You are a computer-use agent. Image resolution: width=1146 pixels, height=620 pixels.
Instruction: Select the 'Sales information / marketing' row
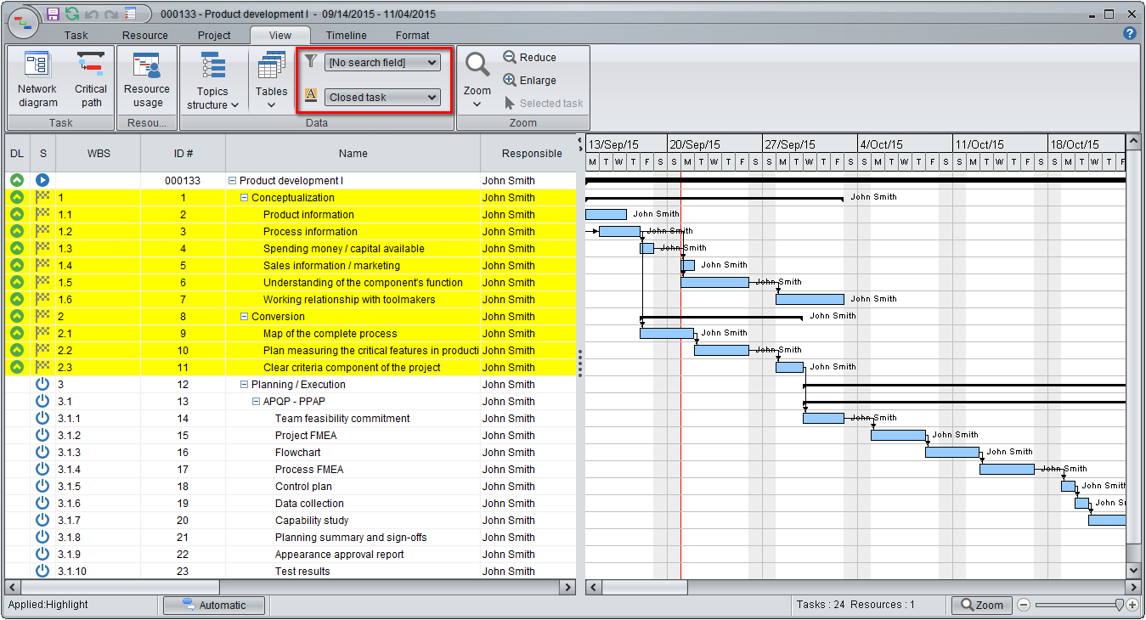pyautogui.click(x=291, y=265)
